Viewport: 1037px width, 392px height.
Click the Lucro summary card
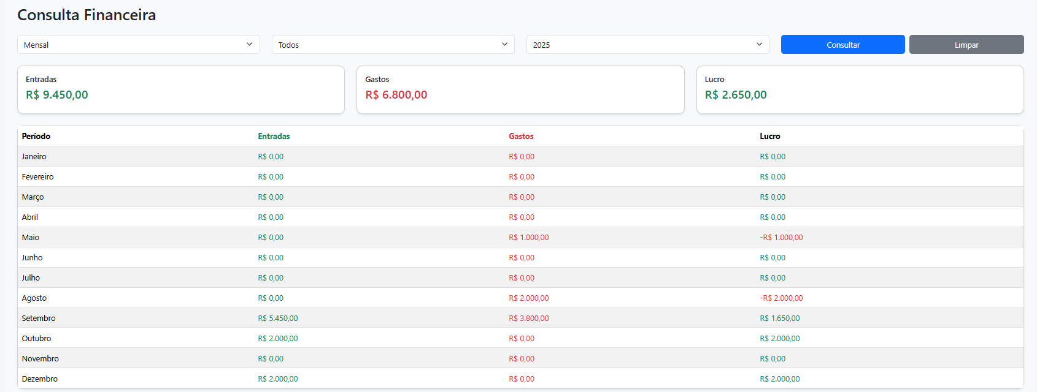[x=859, y=89]
